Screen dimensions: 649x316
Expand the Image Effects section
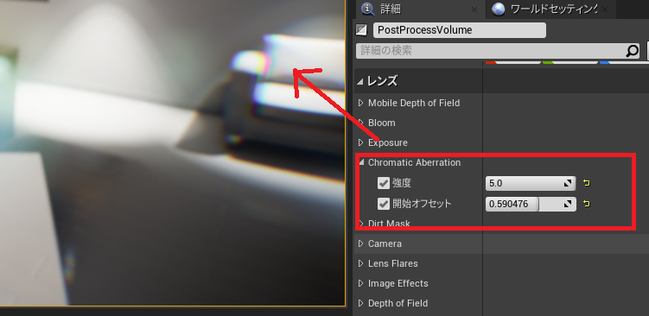click(360, 283)
